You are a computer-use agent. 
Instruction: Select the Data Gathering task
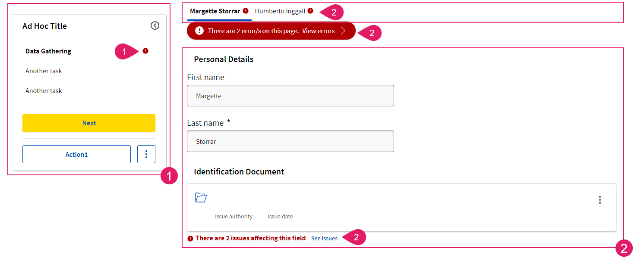click(x=48, y=51)
